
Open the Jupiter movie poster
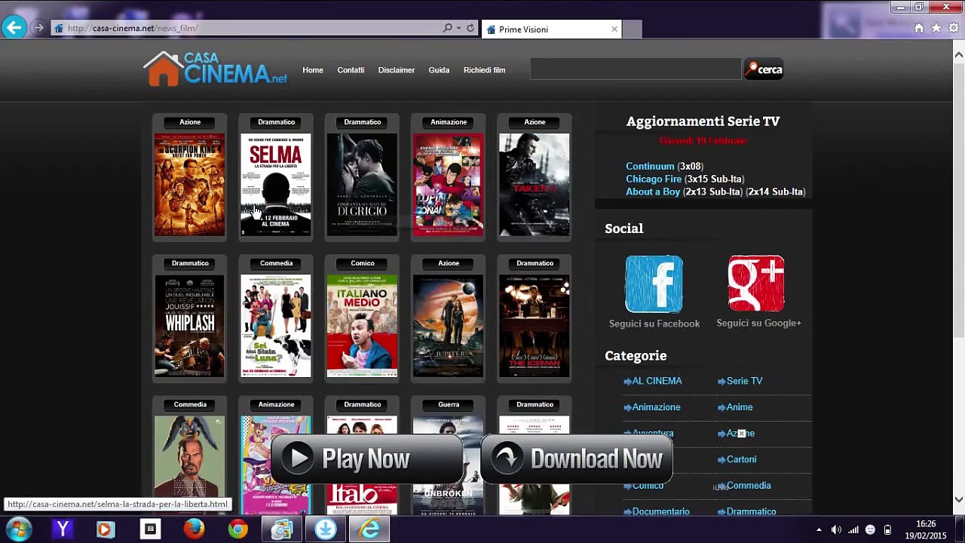pos(449,326)
